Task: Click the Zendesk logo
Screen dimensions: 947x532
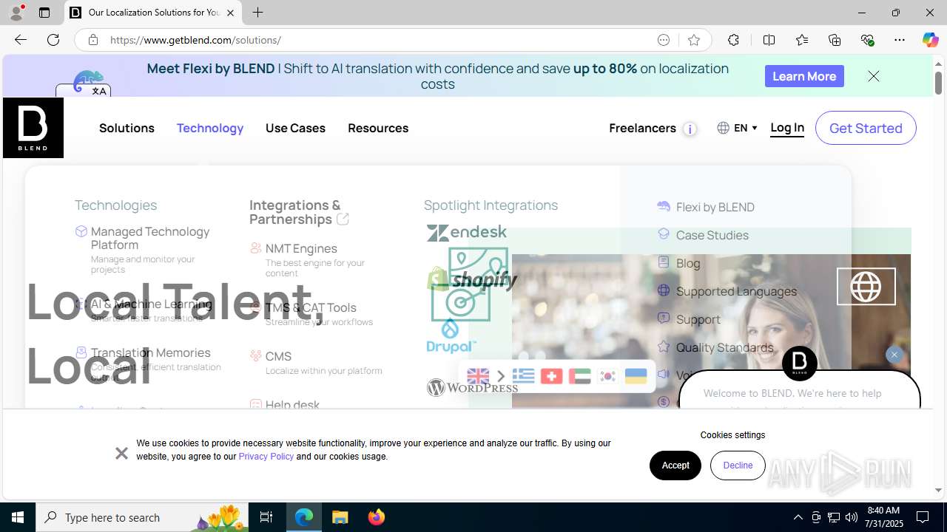Action: (467, 233)
